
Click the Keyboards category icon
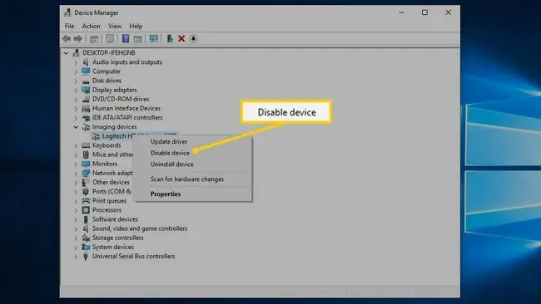pyautogui.click(x=86, y=145)
